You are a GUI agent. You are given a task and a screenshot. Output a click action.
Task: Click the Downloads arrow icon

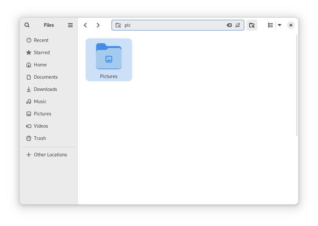pos(29,89)
